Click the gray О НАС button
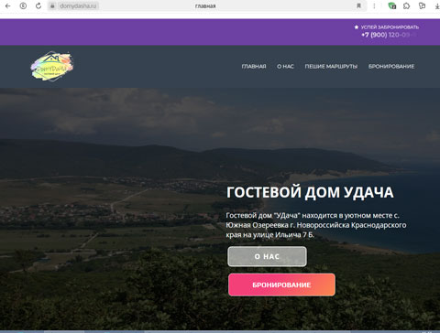This screenshot has height=333, width=440. click(267, 256)
